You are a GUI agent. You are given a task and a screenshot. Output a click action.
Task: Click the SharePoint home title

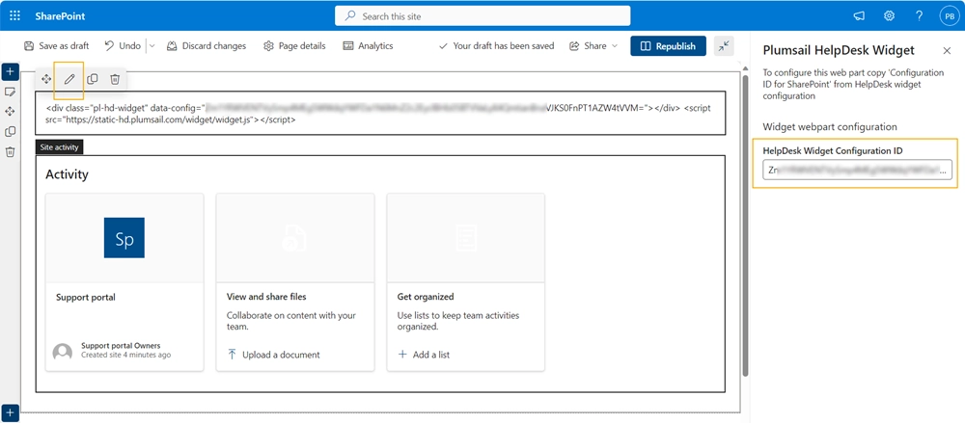click(60, 16)
